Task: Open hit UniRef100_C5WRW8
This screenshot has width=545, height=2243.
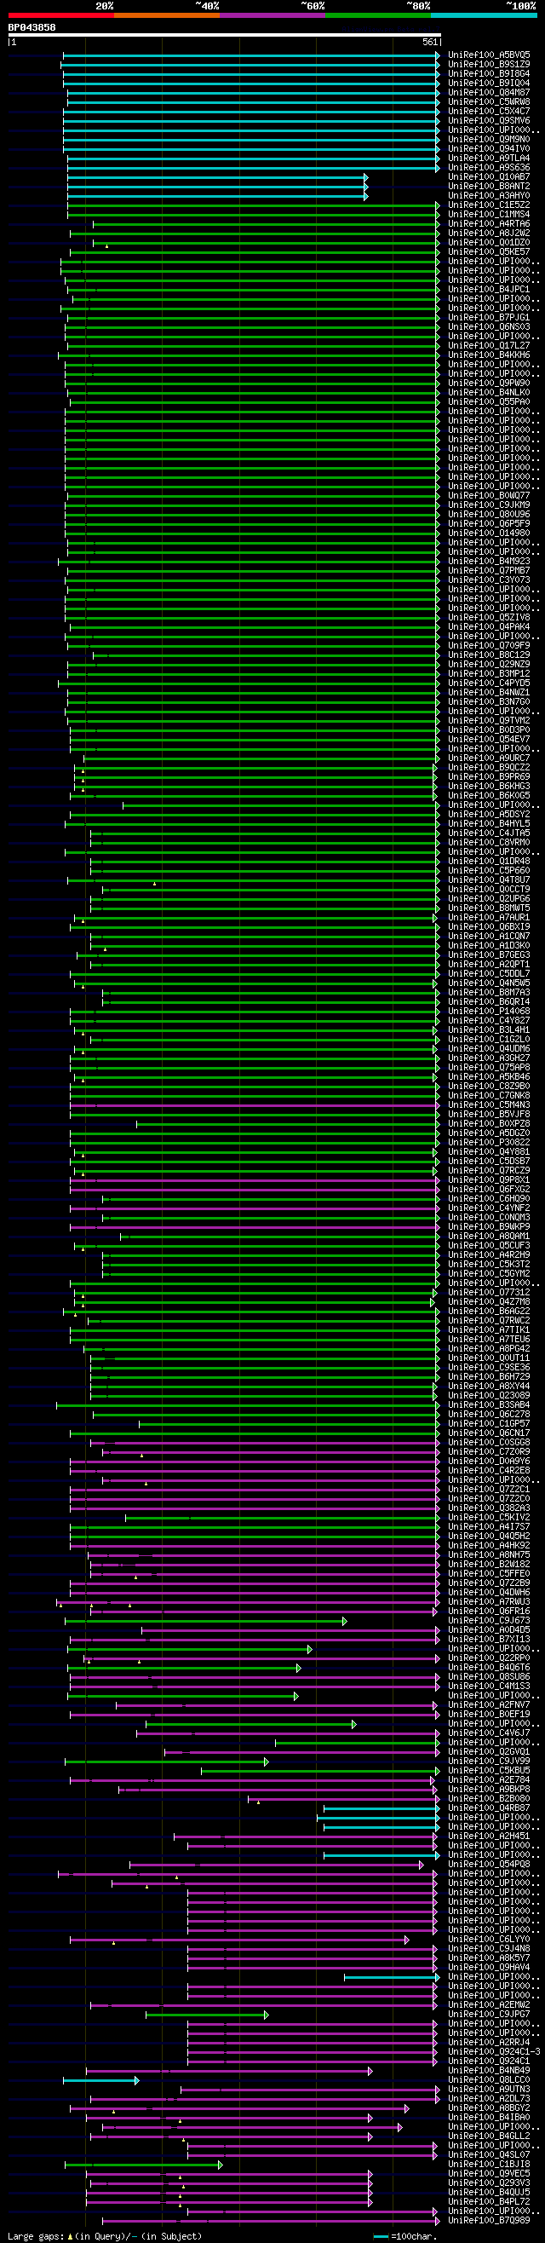Action: (490, 102)
